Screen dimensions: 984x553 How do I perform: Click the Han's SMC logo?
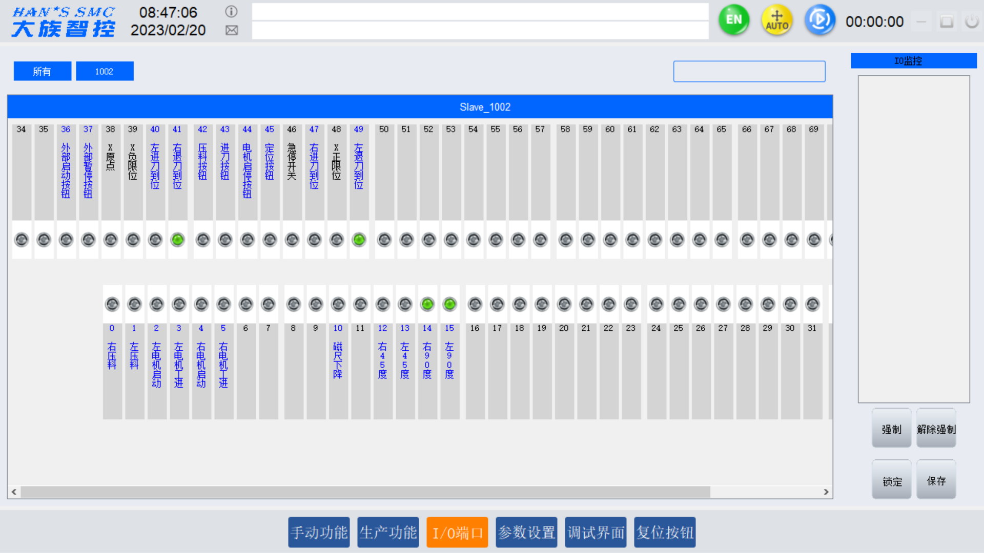tap(64, 22)
